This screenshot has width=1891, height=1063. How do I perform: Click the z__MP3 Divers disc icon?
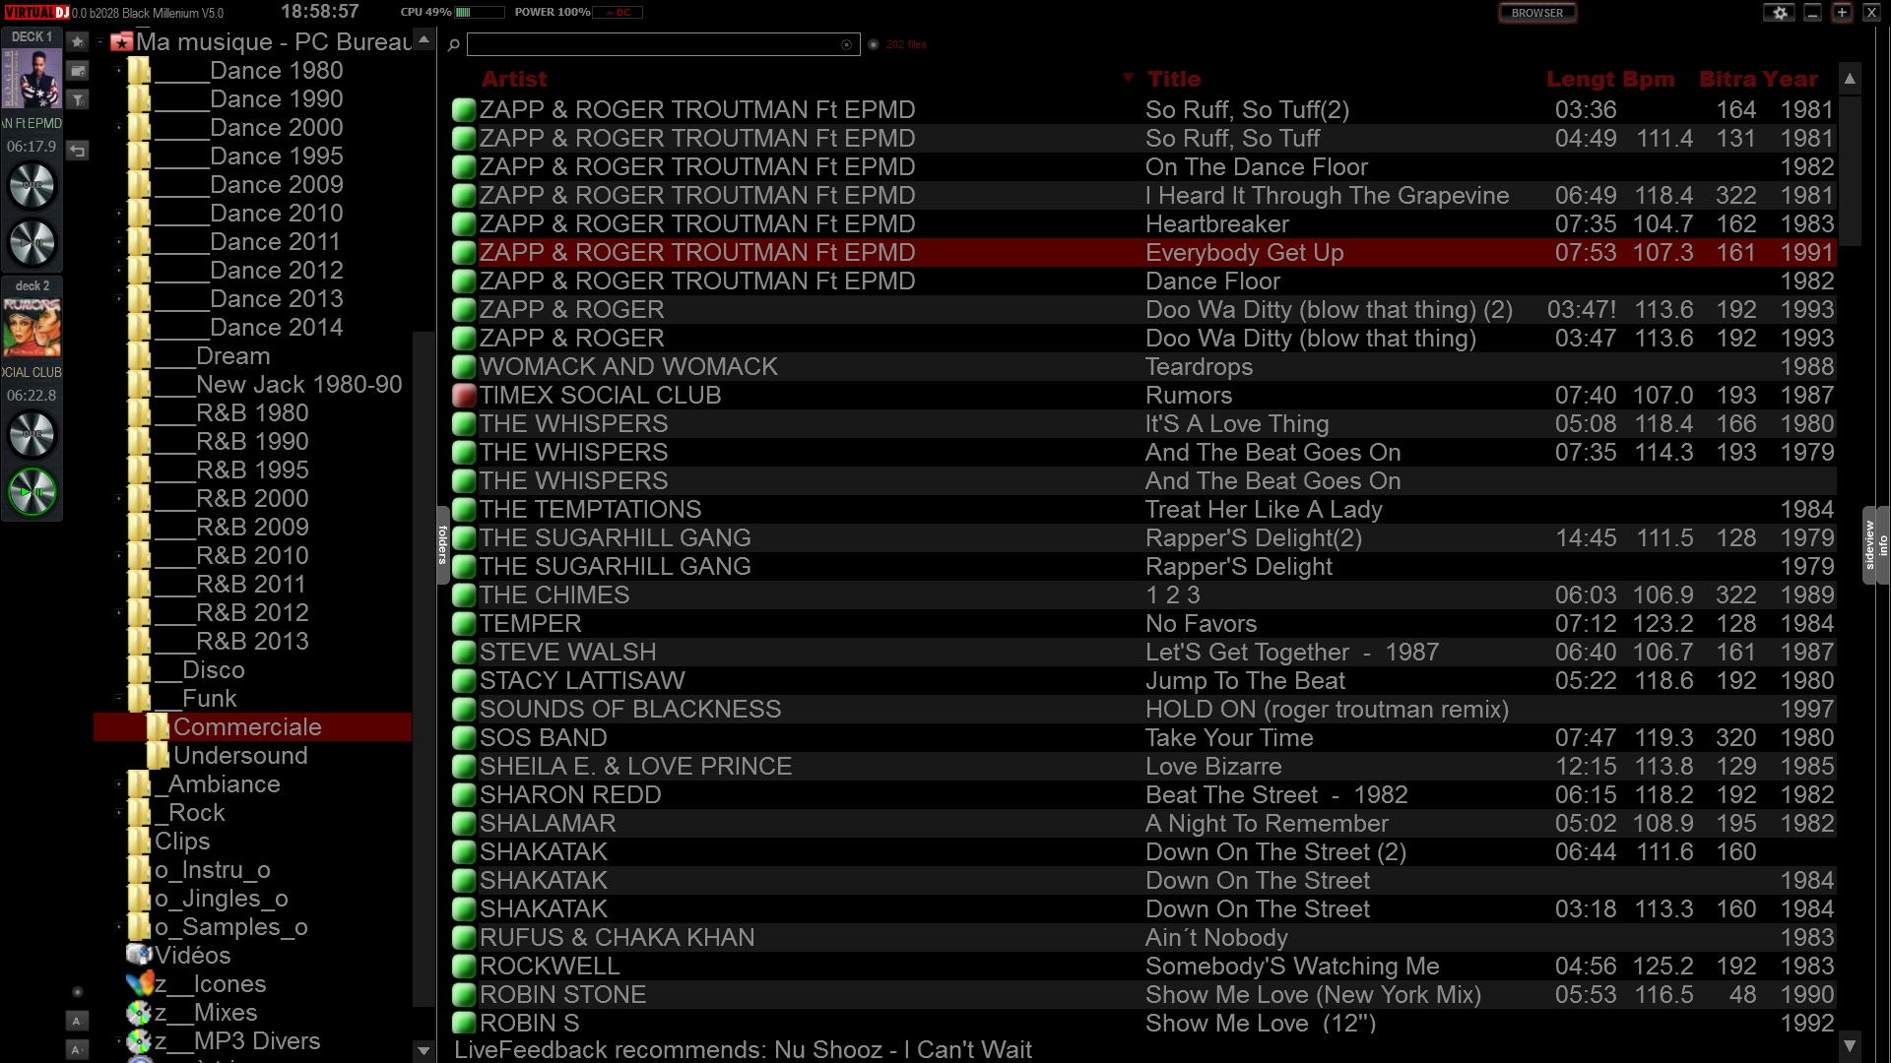(x=139, y=1040)
